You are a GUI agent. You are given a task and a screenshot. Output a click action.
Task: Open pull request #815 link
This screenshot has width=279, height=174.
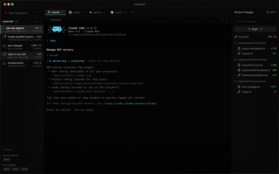37,40
